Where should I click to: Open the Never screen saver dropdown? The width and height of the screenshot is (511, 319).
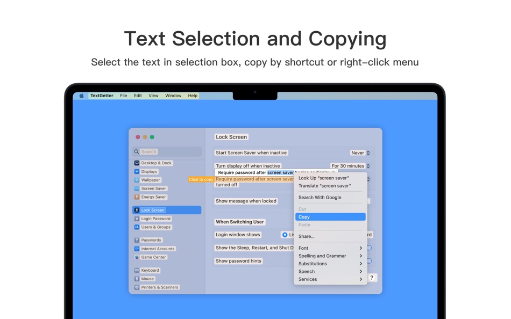360,153
